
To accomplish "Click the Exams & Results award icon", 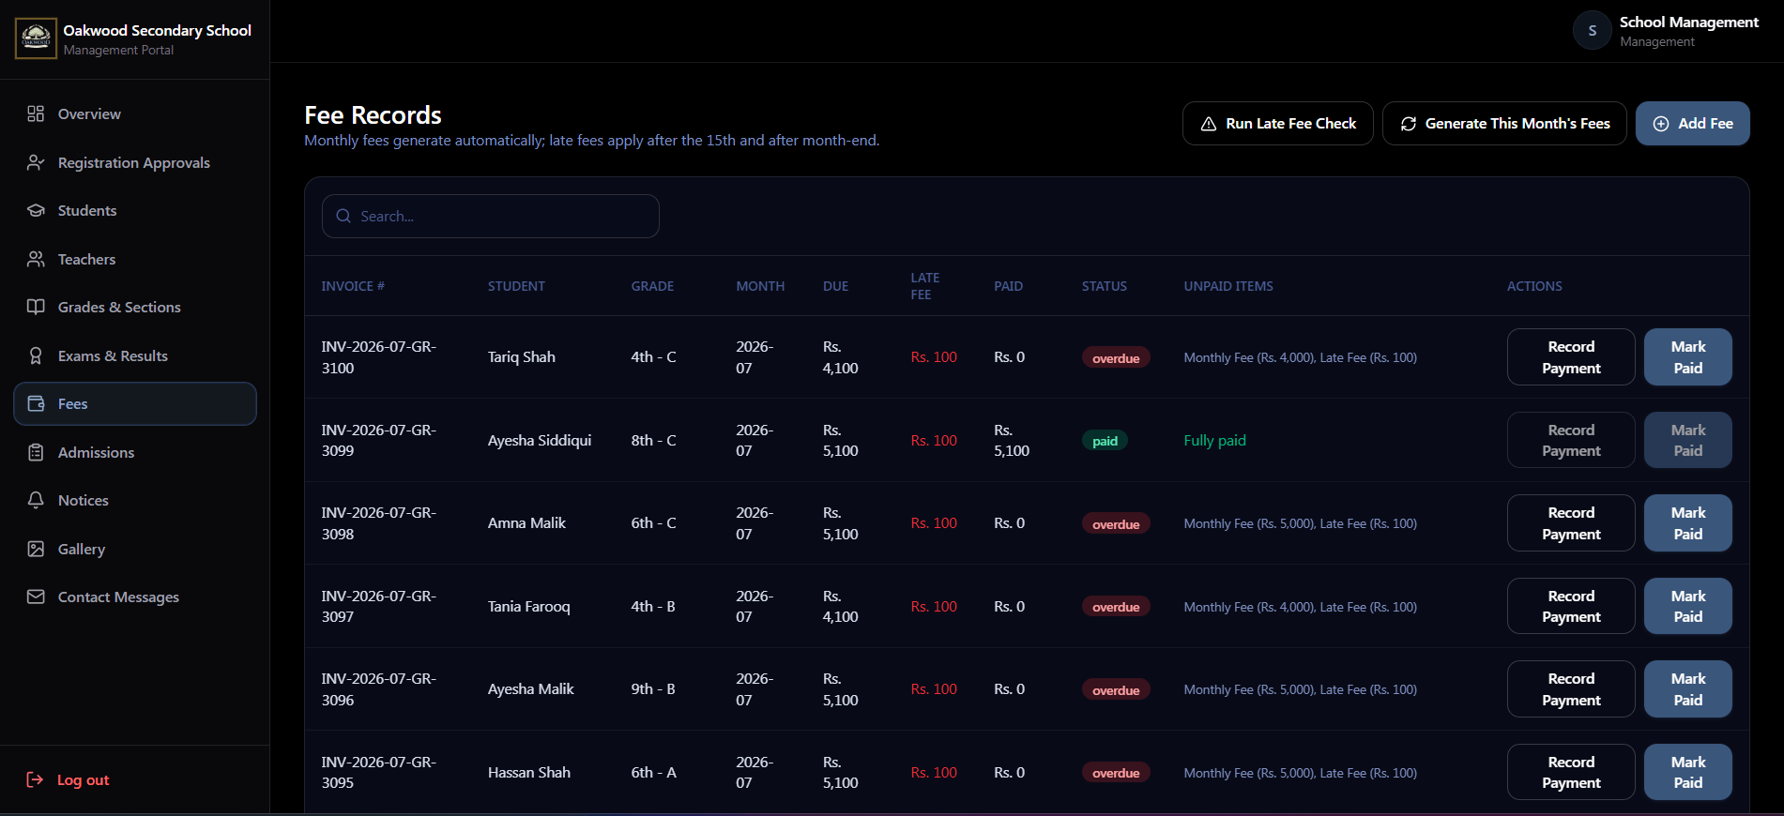I will (36, 355).
